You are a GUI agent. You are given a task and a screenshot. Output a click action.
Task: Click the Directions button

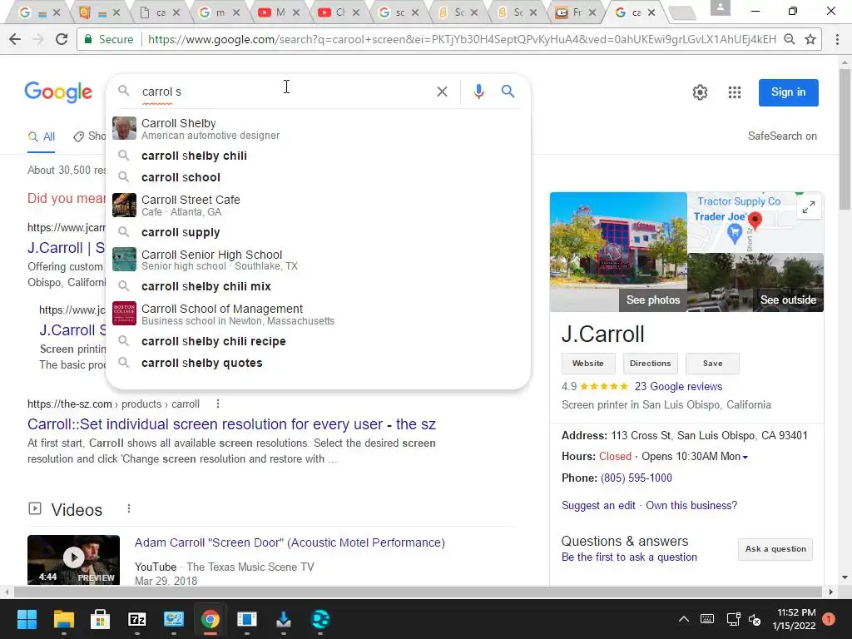650,364
